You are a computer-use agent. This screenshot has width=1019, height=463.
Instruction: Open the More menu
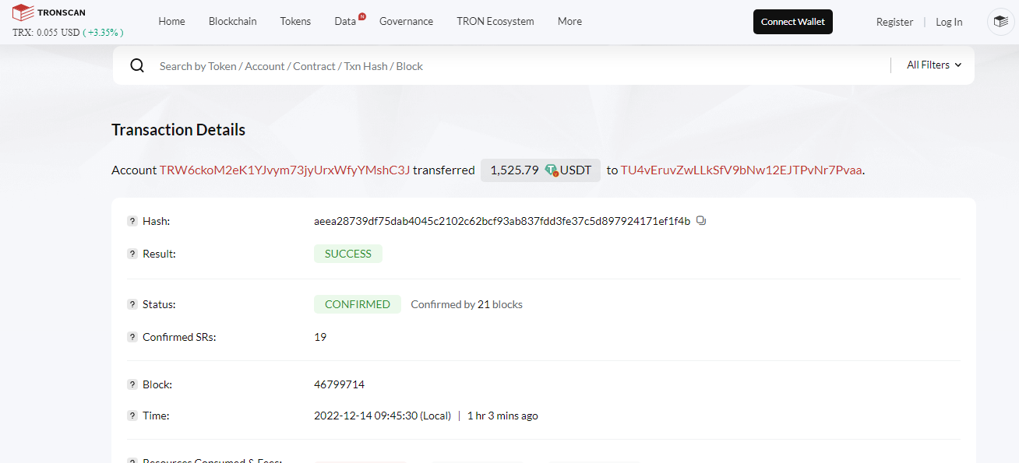click(569, 21)
